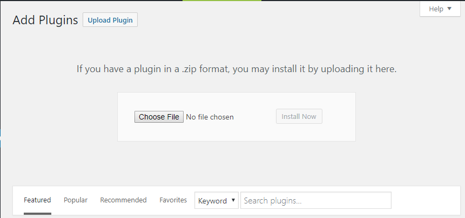Switch to the Popular plugins tab
Image resolution: width=465 pixels, height=218 pixels.
point(76,200)
